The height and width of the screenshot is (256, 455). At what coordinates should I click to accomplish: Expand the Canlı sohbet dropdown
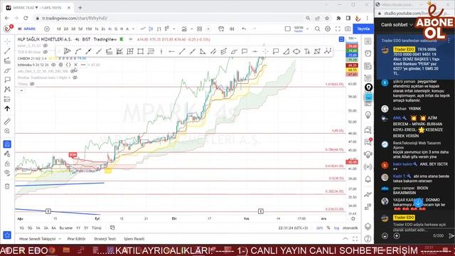pos(411,25)
